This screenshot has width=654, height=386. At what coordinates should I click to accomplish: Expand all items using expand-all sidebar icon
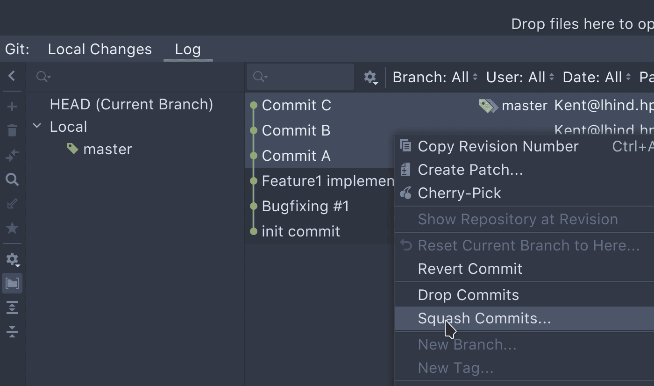click(x=12, y=307)
